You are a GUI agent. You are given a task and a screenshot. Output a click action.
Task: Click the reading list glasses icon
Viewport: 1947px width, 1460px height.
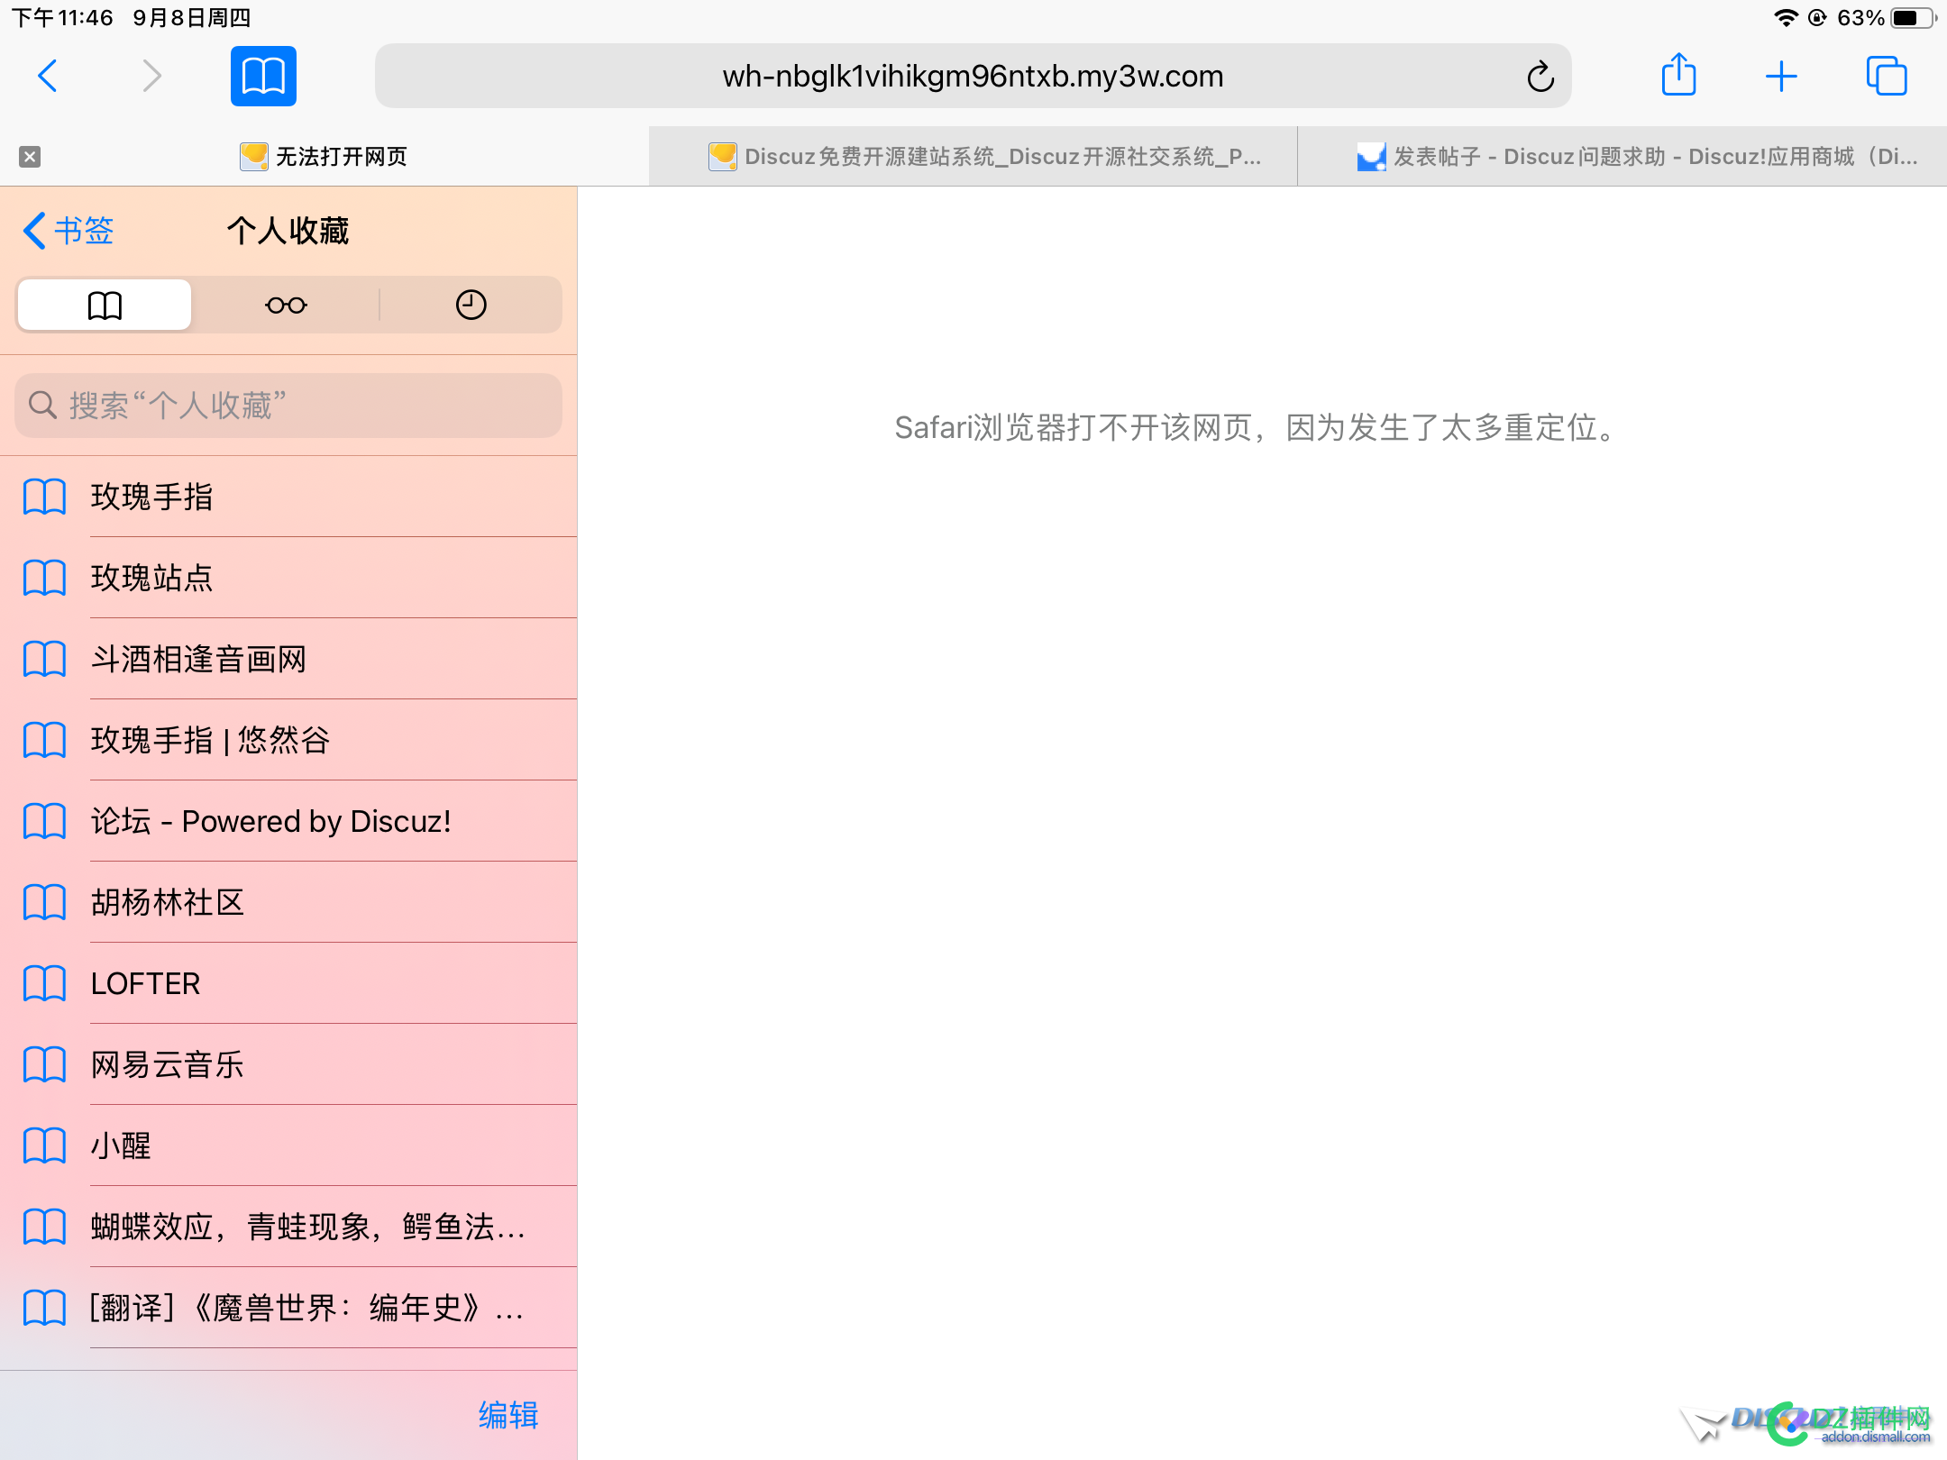pyautogui.click(x=287, y=304)
